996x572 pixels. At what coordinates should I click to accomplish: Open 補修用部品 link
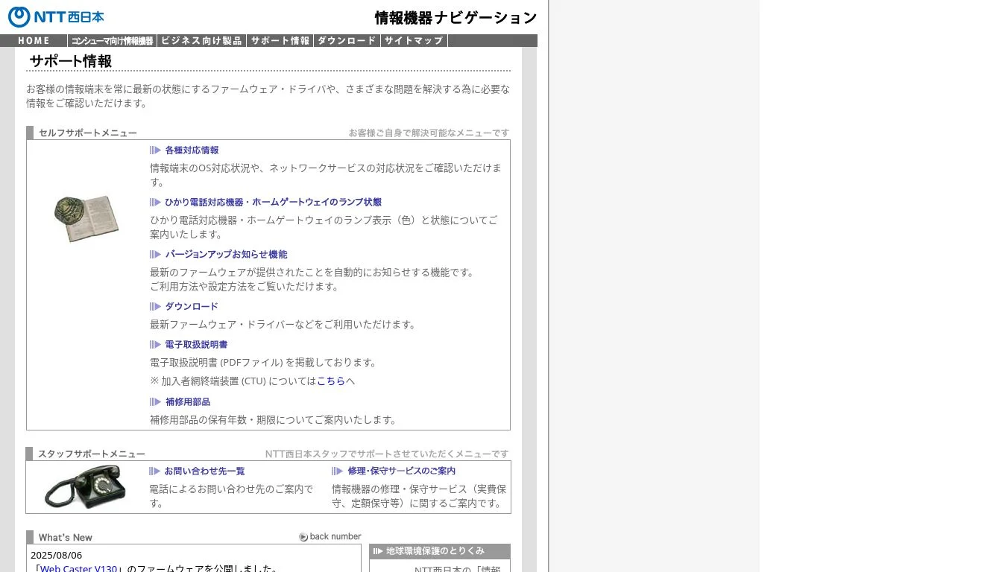click(188, 401)
